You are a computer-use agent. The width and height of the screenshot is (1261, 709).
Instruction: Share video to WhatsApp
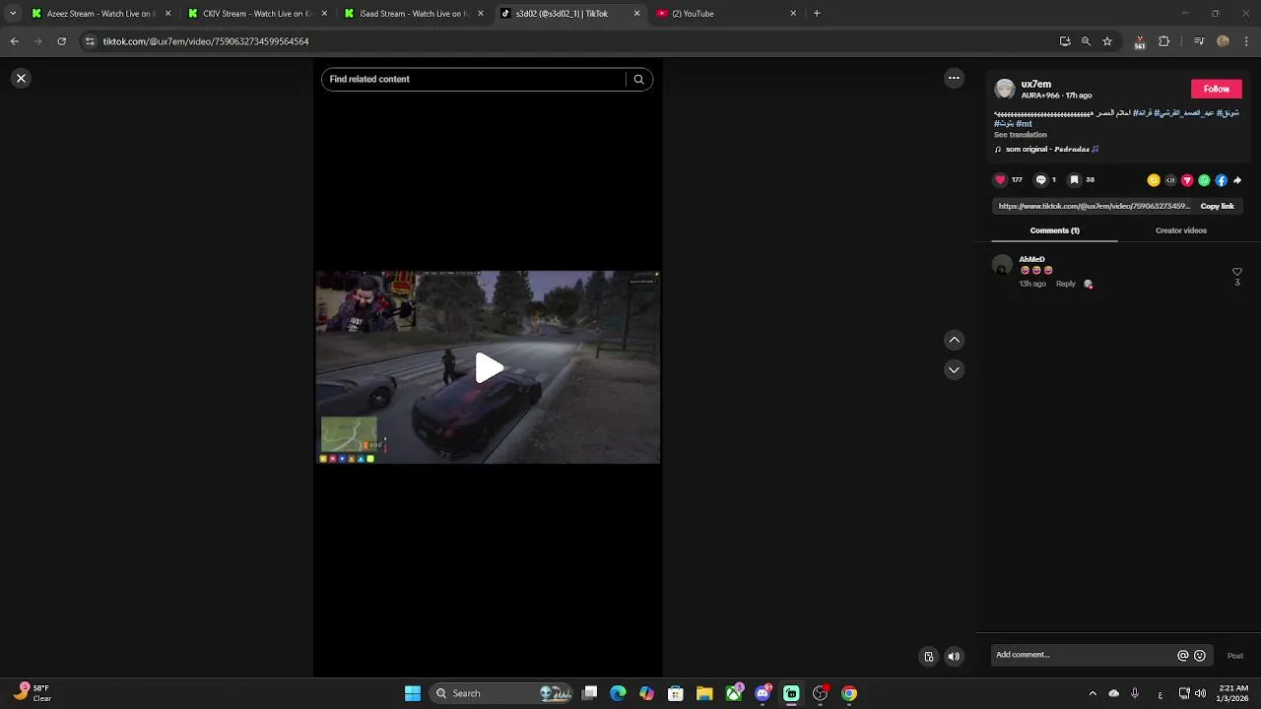coord(1204,180)
